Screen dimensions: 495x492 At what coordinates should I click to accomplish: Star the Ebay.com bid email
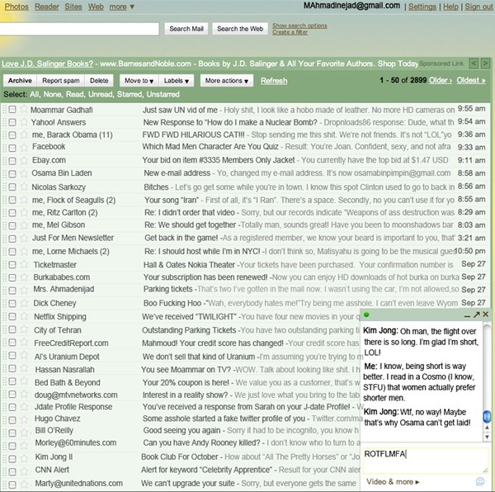[24, 160]
